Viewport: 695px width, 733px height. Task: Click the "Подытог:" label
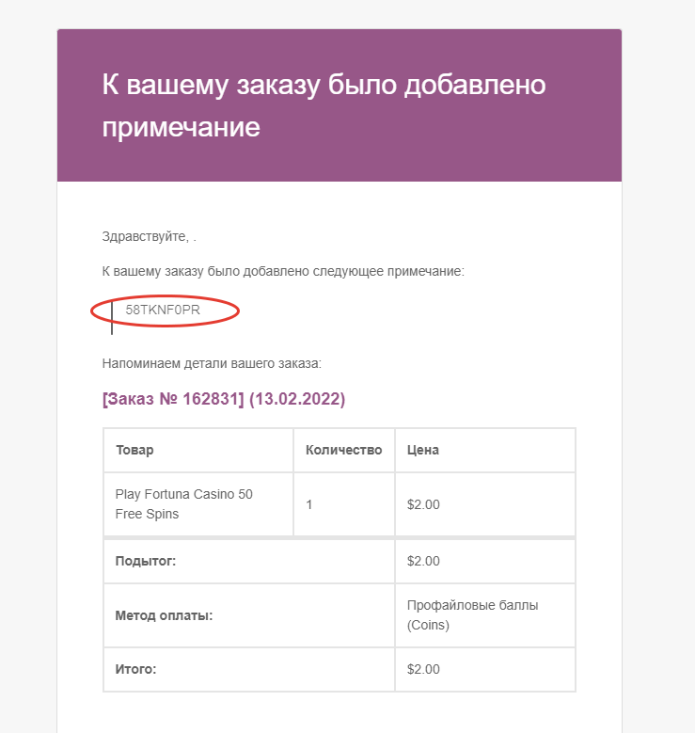point(146,561)
